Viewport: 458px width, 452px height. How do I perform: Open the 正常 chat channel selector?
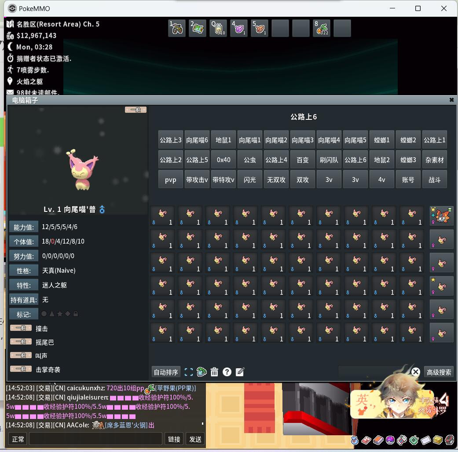pos(18,439)
